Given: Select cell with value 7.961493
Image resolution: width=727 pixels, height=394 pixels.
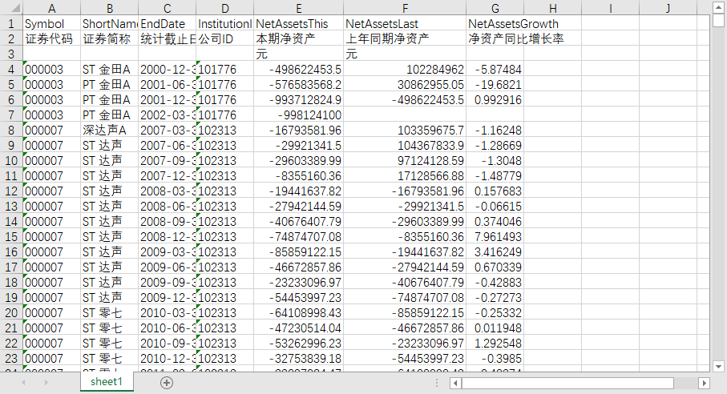Looking at the screenshot, I should pyautogui.click(x=495, y=236).
